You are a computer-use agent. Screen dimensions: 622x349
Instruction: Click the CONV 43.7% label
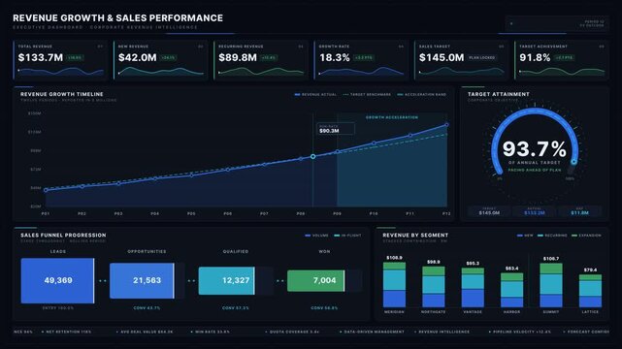(147, 308)
